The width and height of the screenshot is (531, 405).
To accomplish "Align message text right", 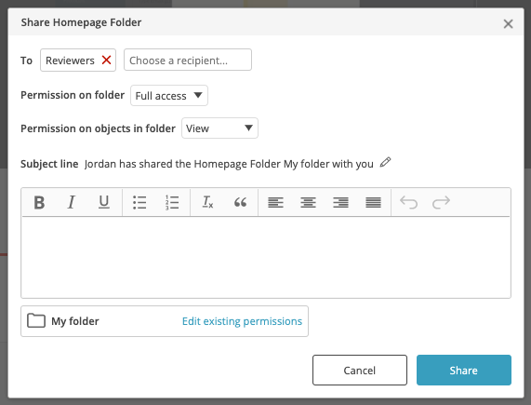I will click(x=340, y=203).
